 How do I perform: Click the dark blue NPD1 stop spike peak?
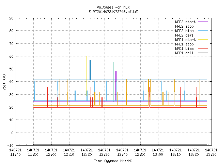[x=90, y=40]
